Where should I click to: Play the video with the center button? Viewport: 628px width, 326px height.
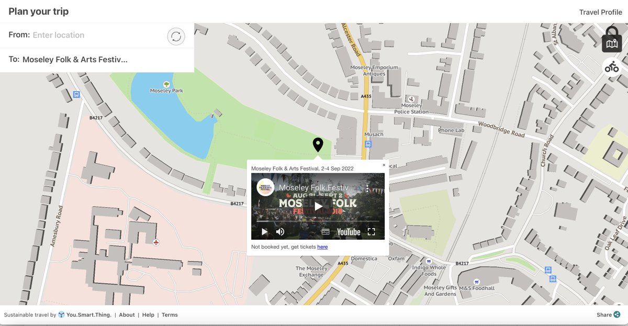[318, 206]
